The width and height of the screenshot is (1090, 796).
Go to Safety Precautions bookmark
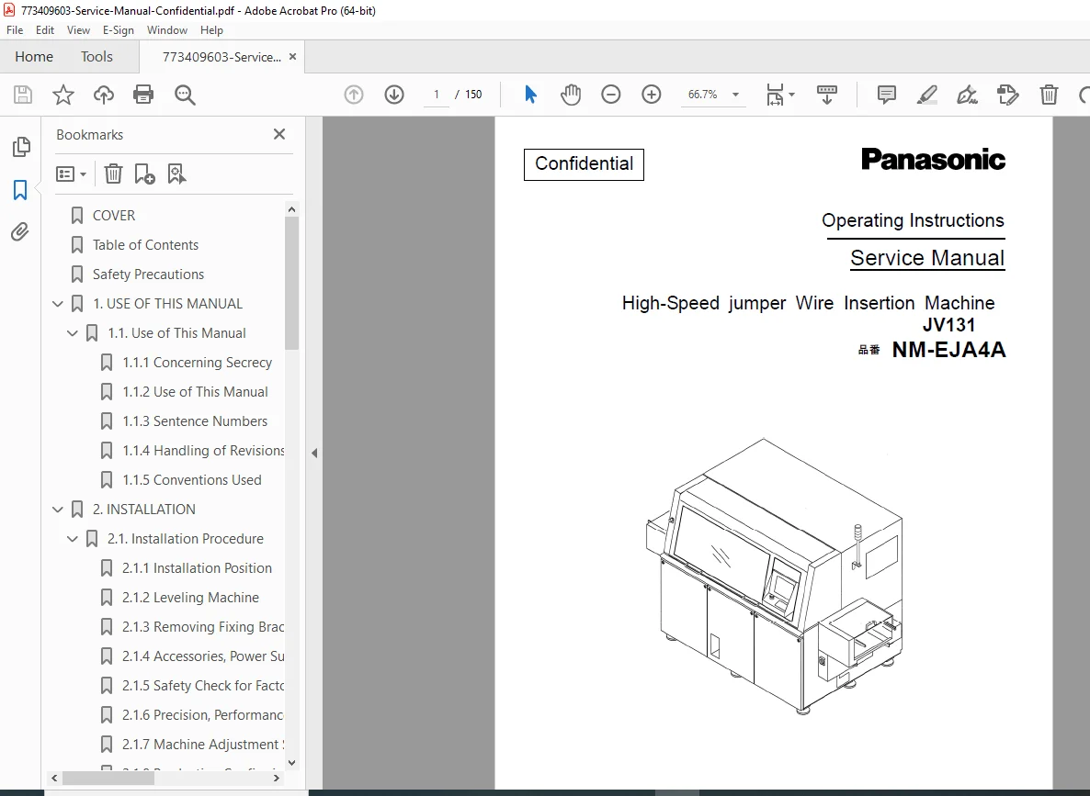click(x=148, y=275)
